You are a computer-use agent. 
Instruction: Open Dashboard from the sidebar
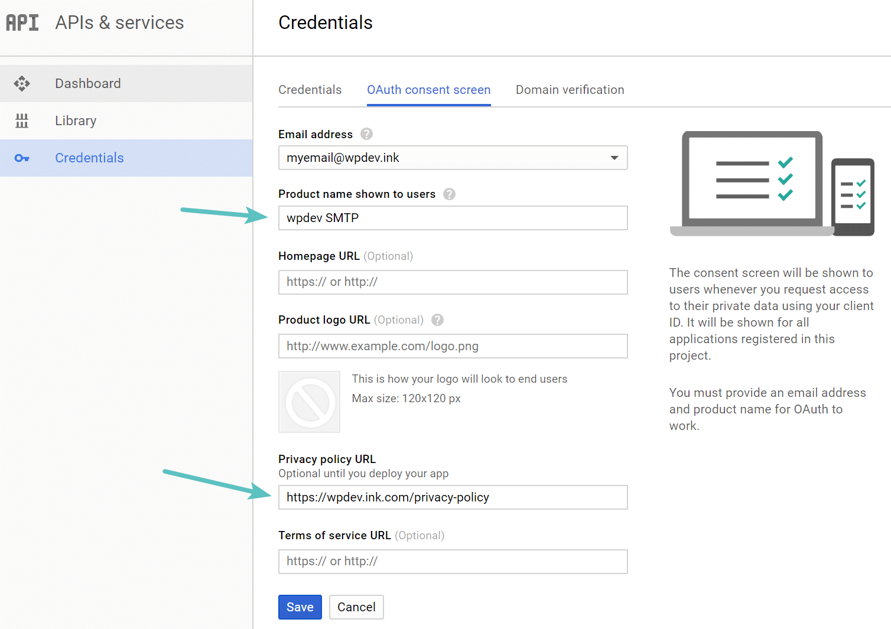pos(87,83)
